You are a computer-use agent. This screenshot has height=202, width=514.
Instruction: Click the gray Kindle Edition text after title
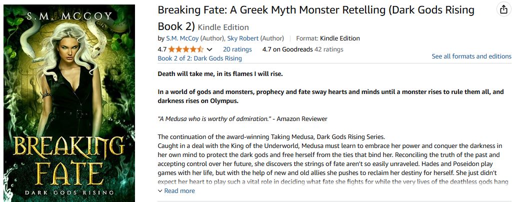[x=223, y=27]
